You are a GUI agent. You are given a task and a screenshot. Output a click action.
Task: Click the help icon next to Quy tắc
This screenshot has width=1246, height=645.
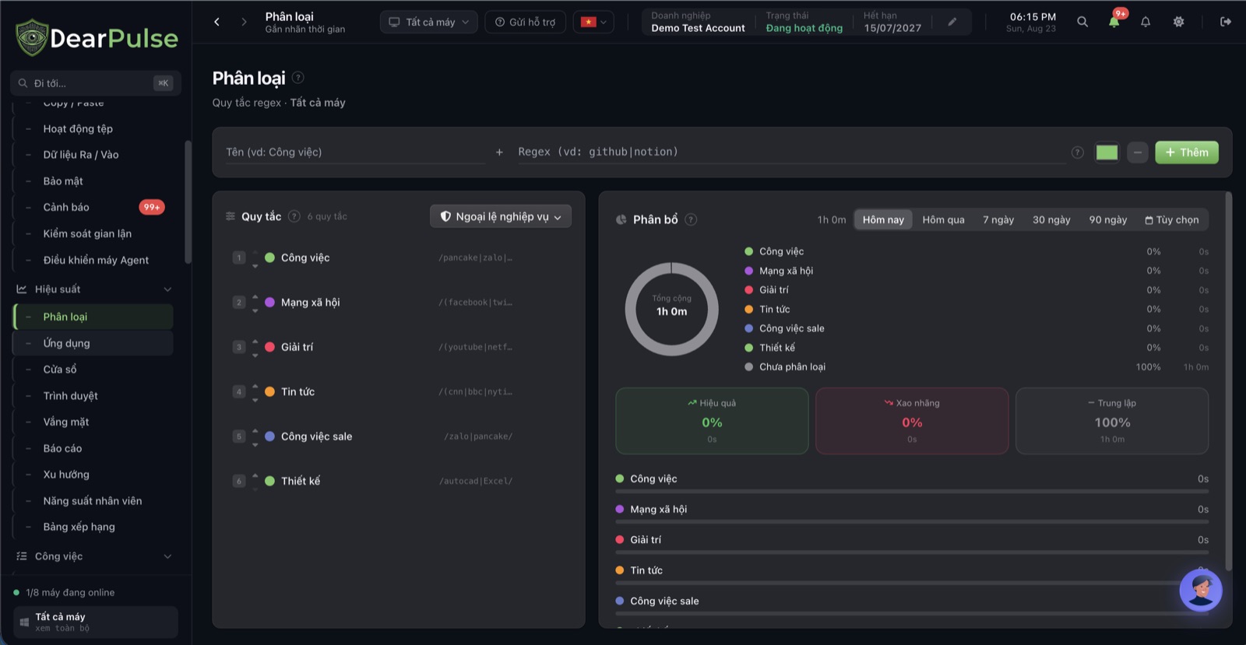(x=294, y=216)
